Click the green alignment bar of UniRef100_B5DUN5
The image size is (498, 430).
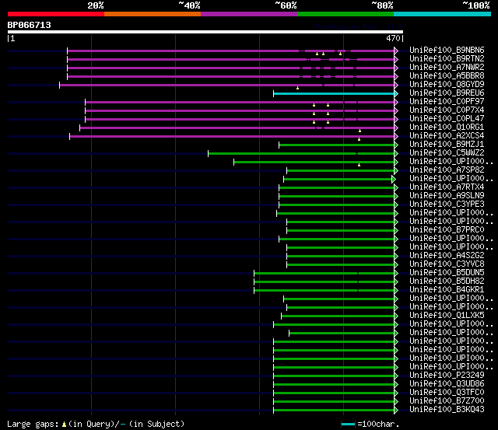click(324, 274)
